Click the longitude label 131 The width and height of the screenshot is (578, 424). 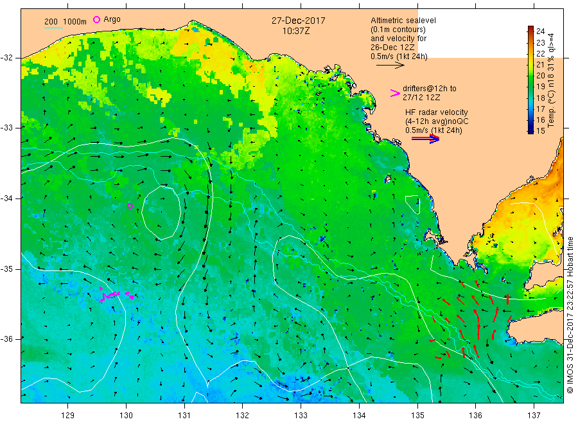pyautogui.click(x=184, y=416)
